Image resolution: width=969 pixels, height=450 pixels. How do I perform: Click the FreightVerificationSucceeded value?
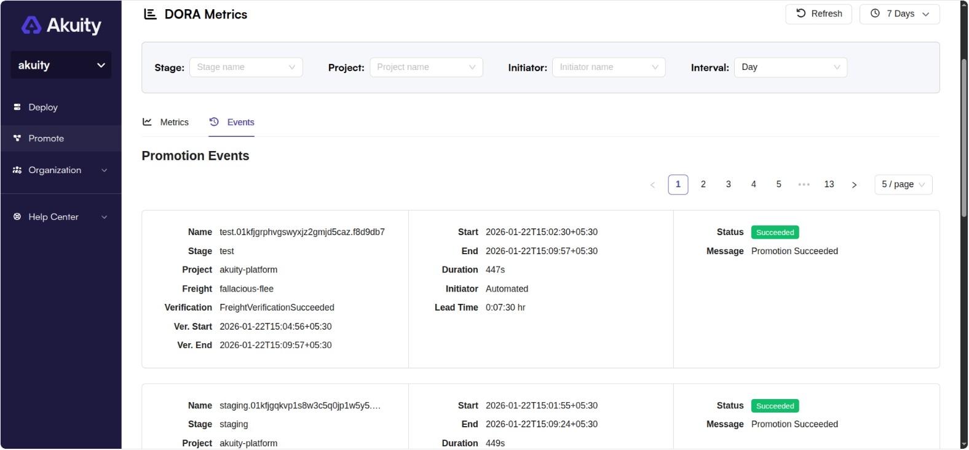[277, 308]
